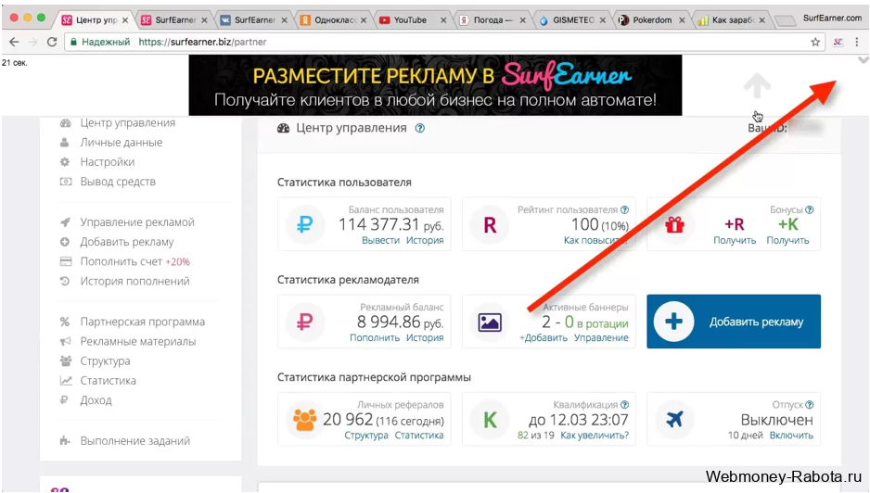Open Партнерская программа in the sidebar
This screenshot has height=493, width=870.
pyautogui.click(x=142, y=322)
